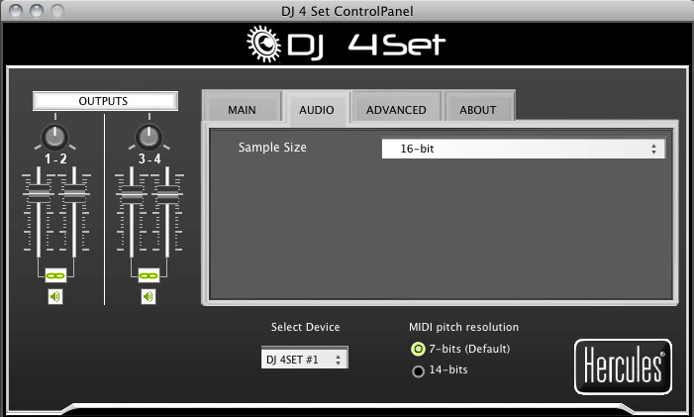Mute the outputs 3-4 speaker icon
The width and height of the screenshot is (694, 417).
(x=149, y=296)
